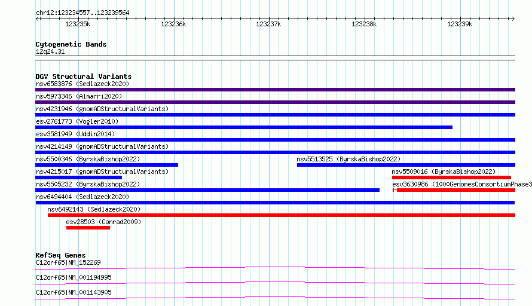Viewport: 532px width, 306px height.
Task: Click the left arrowhead of the ruler
Action: [37, 19]
